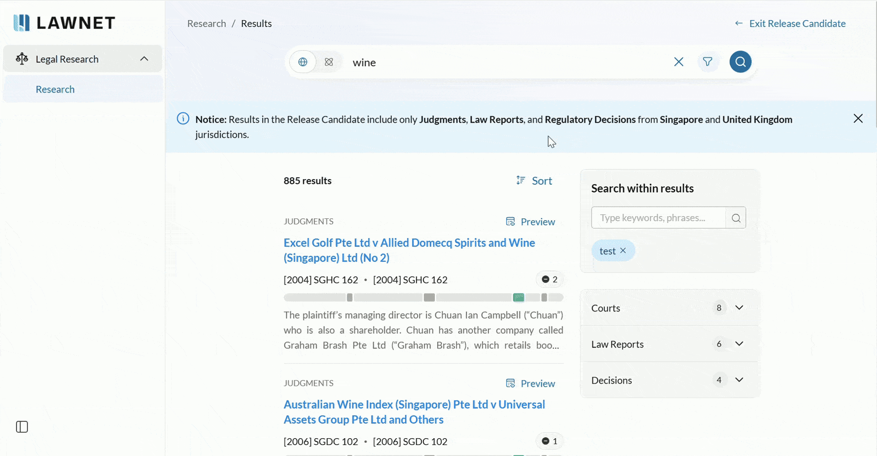Click the first grey marker on Excel Golf bar

[x=349, y=298]
